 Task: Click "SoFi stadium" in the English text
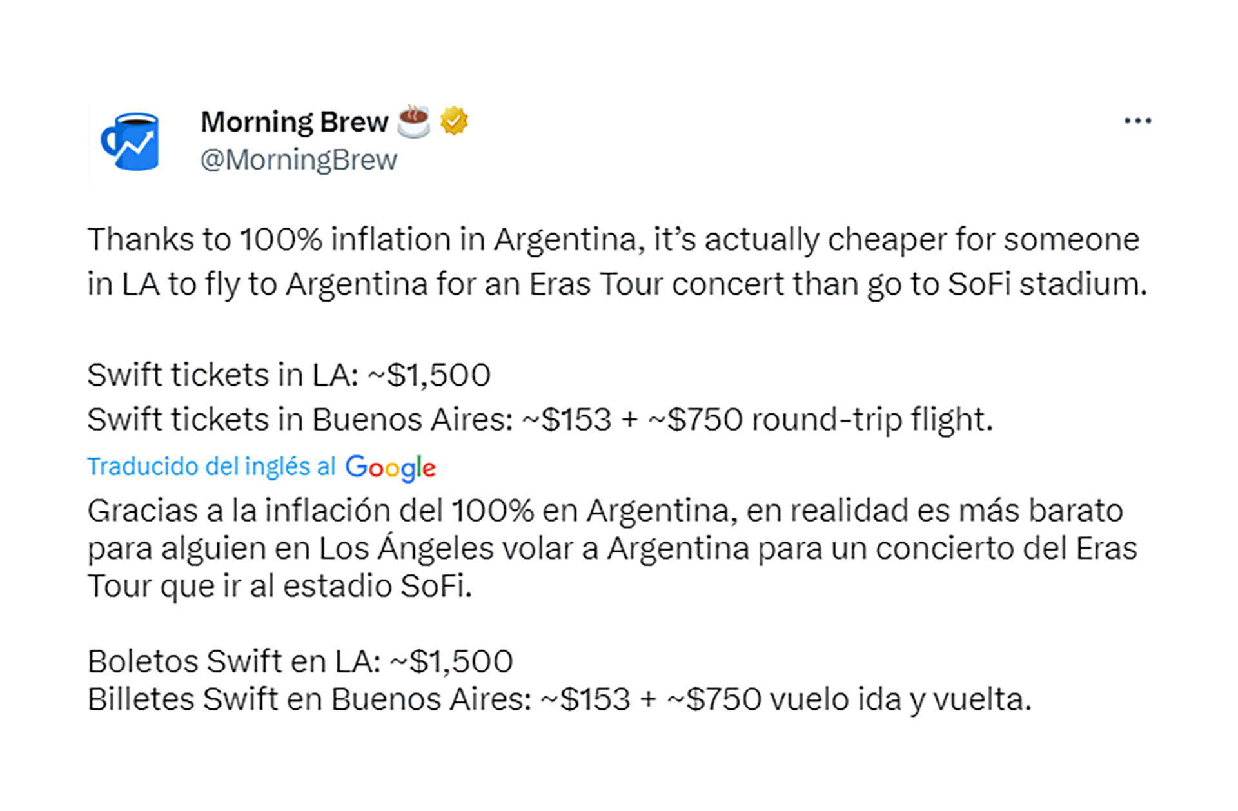click(x=1047, y=284)
